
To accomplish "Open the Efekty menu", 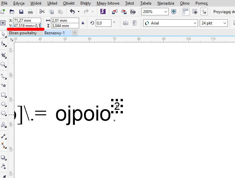I will (85, 3).
